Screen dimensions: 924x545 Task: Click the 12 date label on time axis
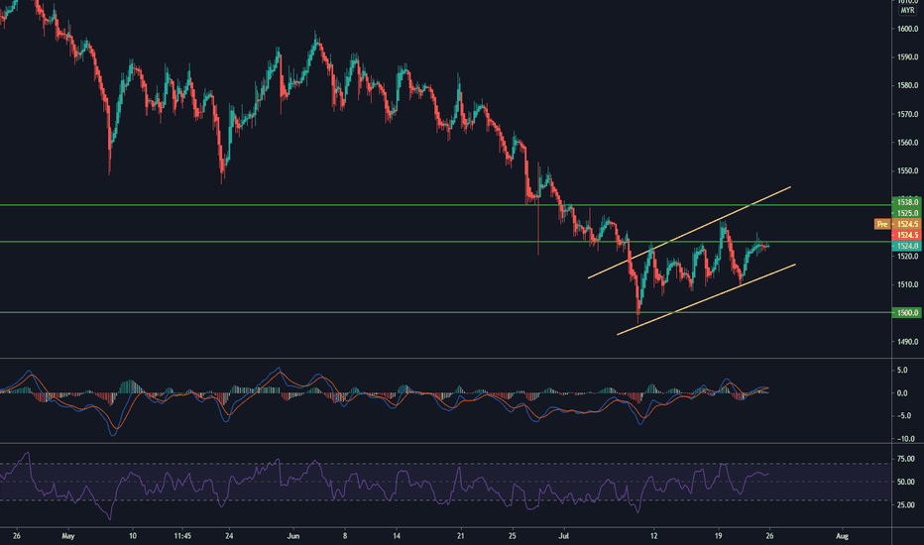point(653,536)
